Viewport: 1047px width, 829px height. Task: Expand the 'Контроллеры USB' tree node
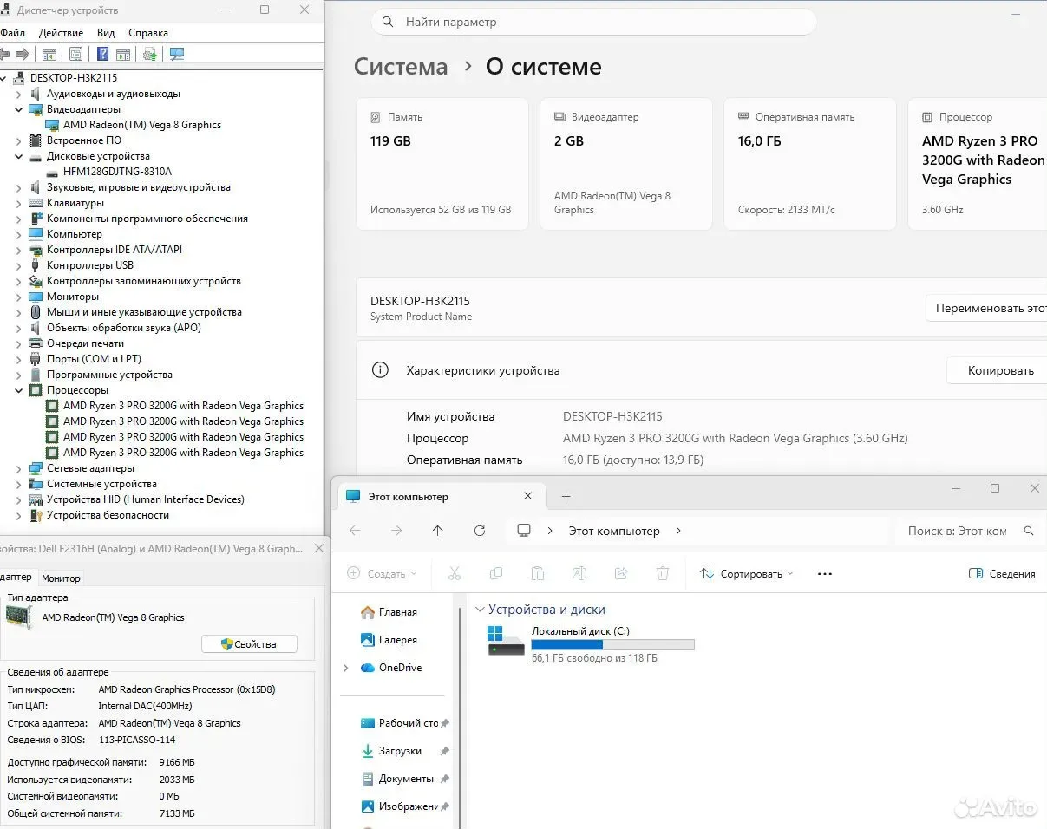(x=19, y=265)
